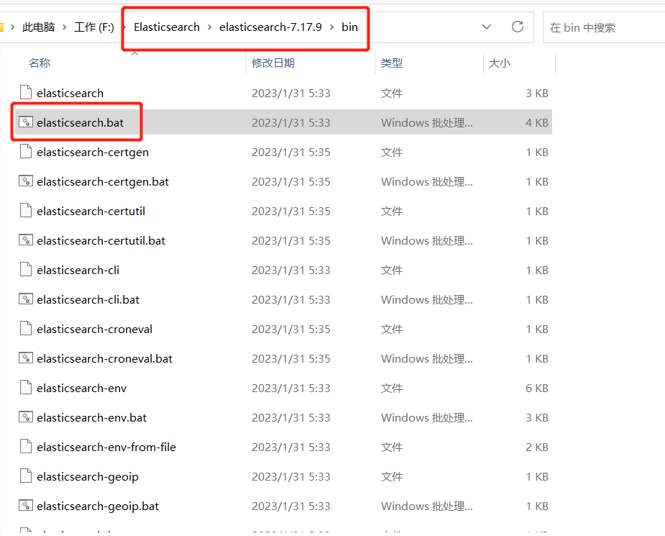Image resolution: width=665 pixels, height=536 pixels.
Task: Search in the 在 bin 中搜索 box
Action: (x=604, y=27)
